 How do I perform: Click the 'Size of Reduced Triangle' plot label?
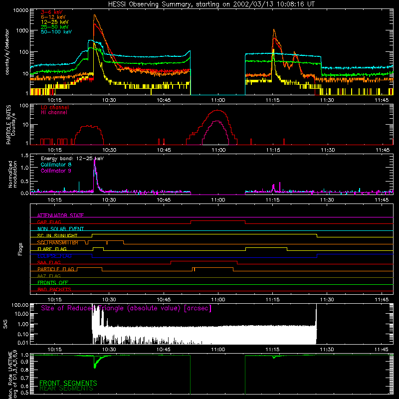pyautogui.click(x=126, y=308)
